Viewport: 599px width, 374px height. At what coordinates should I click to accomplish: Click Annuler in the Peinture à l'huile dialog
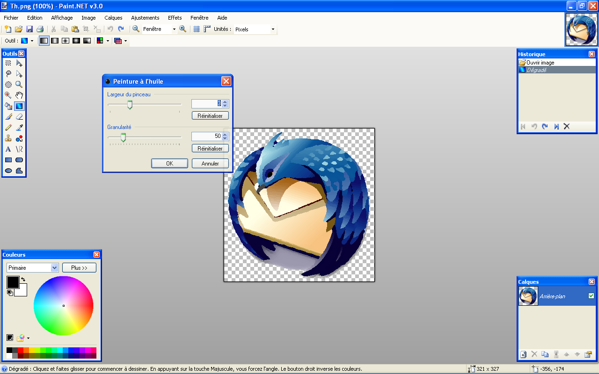click(x=210, y=164)
